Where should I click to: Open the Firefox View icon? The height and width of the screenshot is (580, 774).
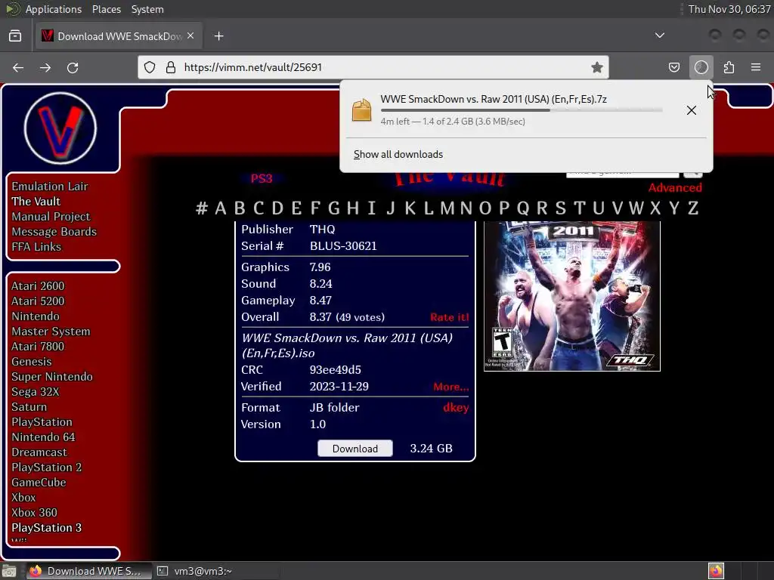tap(15, 36)
